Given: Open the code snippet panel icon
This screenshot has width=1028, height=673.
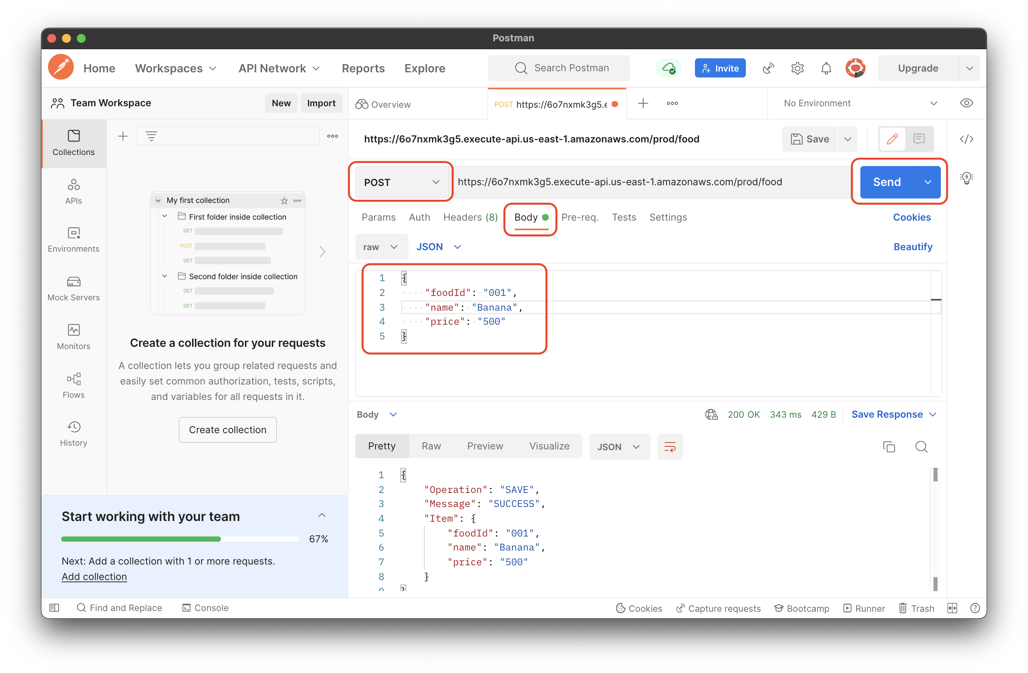Looking at the screenshot, I should (967, 139).
